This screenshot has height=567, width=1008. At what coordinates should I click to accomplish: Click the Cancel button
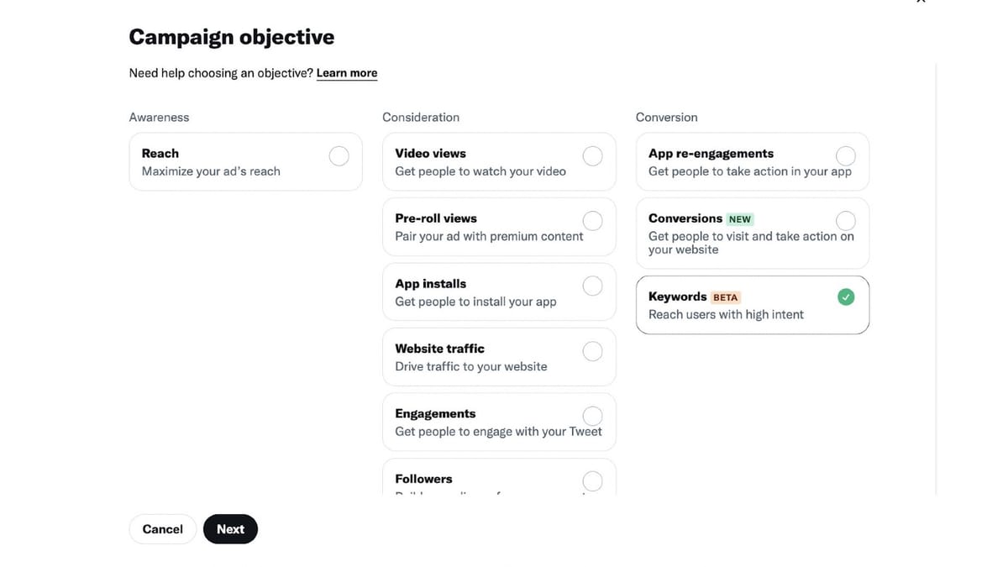point(162,529)
